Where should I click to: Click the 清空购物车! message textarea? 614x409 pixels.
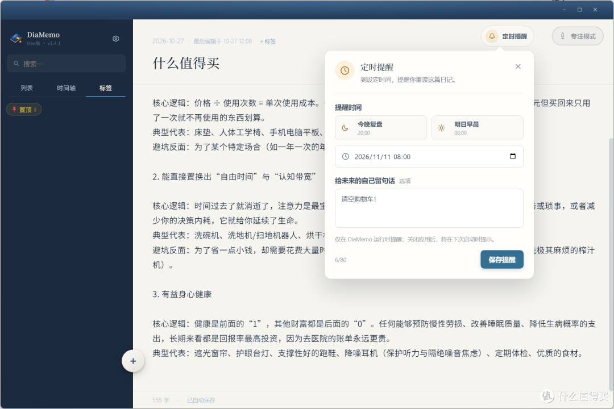click(x=429, y=208)
